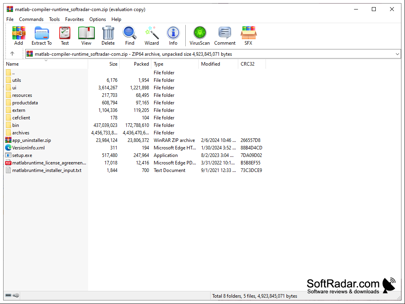Select VersionInfo.xml Edge icon
This screenshot has width=405, height=304.
tap(8, 147)
